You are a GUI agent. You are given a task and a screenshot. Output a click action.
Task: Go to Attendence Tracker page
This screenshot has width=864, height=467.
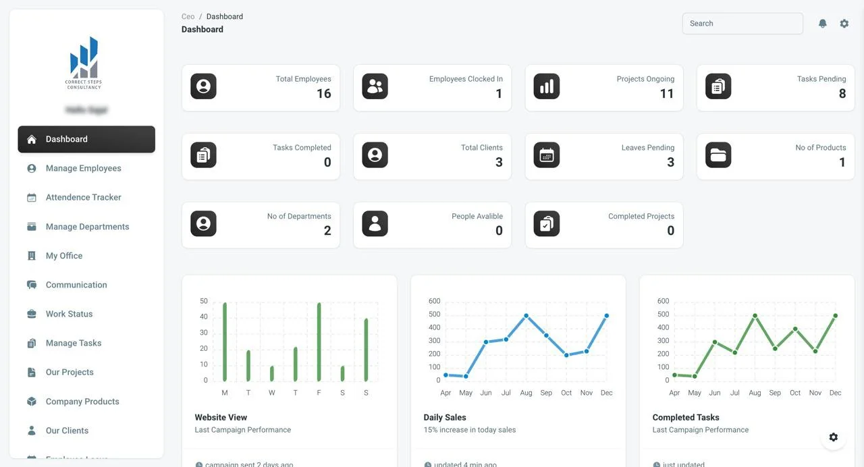(83, 197)
